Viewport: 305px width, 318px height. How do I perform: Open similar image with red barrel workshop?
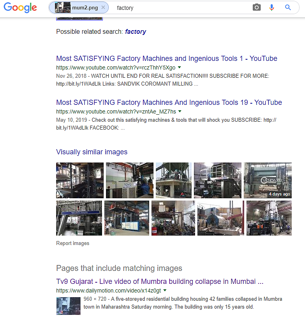[173, 218]
